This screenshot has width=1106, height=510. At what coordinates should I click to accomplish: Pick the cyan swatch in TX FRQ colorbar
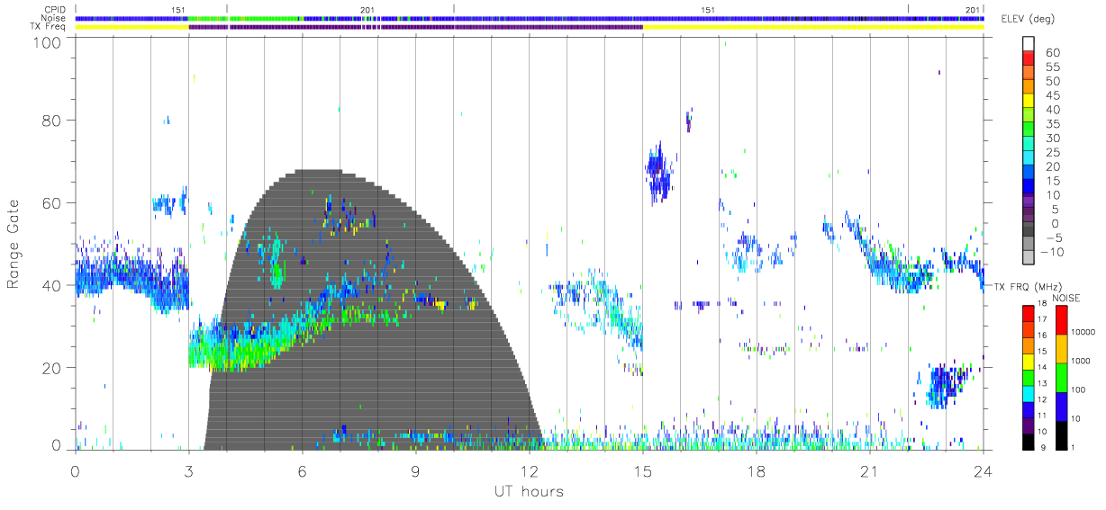tap(1028, 393)
